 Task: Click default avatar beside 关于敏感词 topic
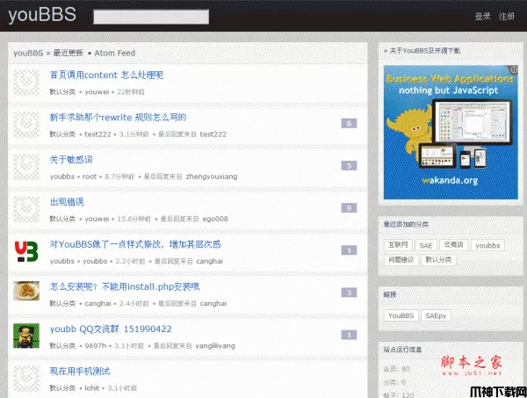26,166
